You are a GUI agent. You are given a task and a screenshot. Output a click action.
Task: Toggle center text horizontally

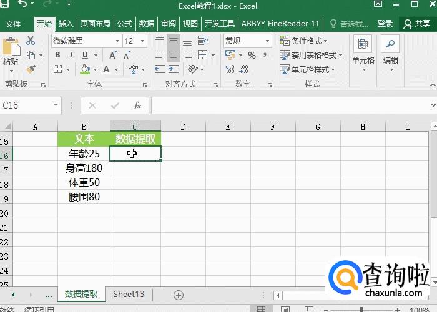click(x=174, y=55)
